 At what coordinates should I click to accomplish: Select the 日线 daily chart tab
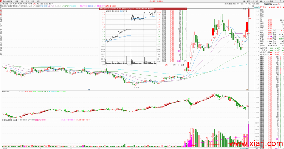34,4
